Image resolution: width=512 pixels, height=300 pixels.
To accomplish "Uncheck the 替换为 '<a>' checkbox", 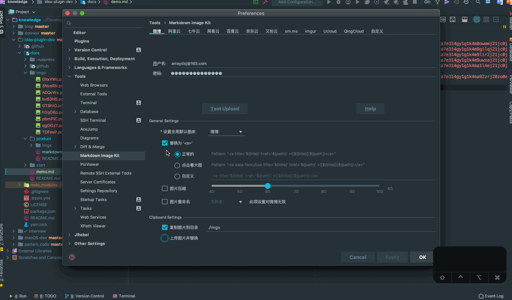I will (x=165, y=143).
